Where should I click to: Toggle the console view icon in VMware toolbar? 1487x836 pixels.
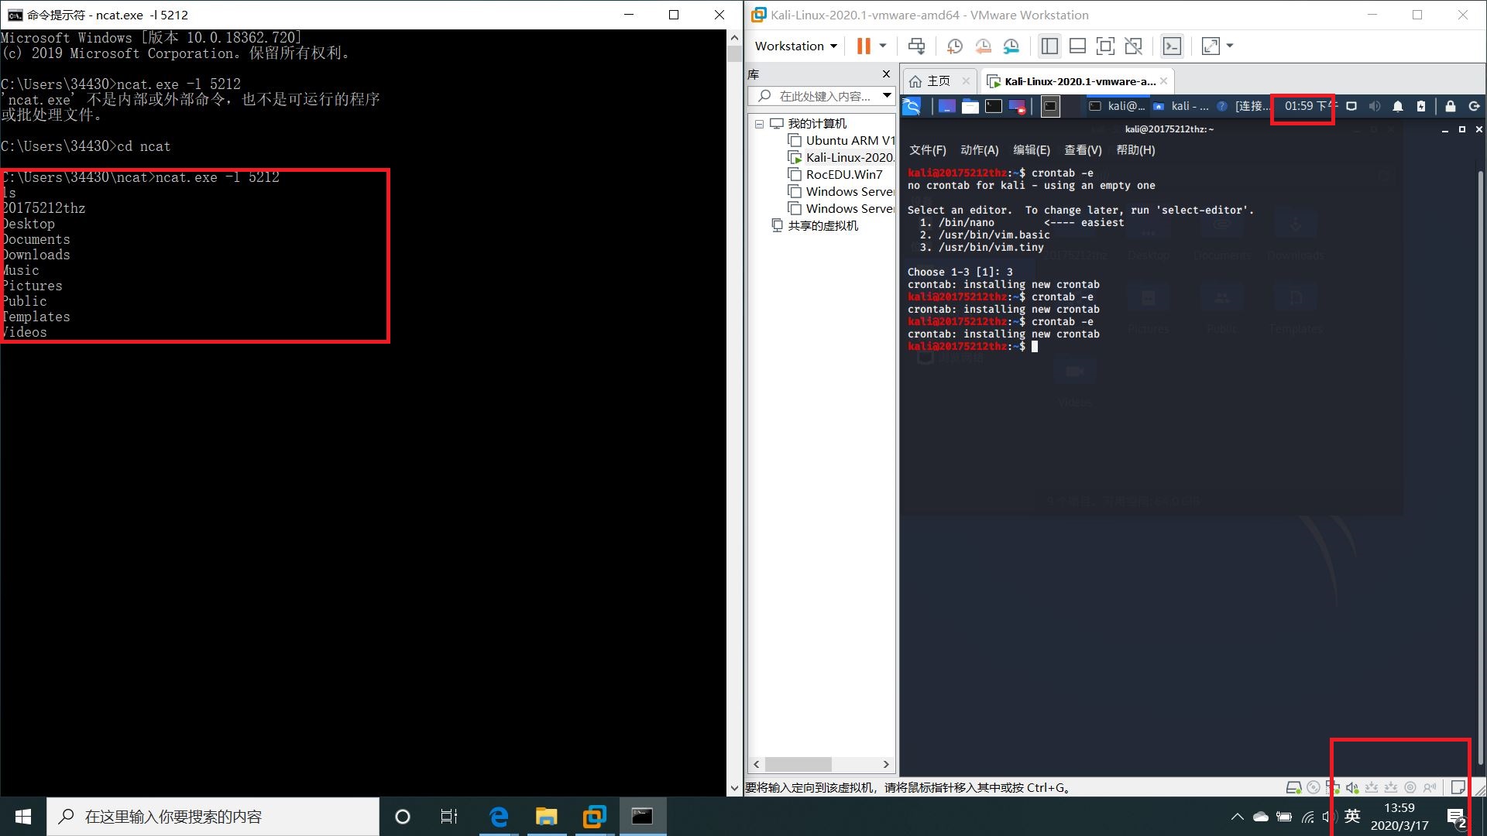pos(1172,46)
